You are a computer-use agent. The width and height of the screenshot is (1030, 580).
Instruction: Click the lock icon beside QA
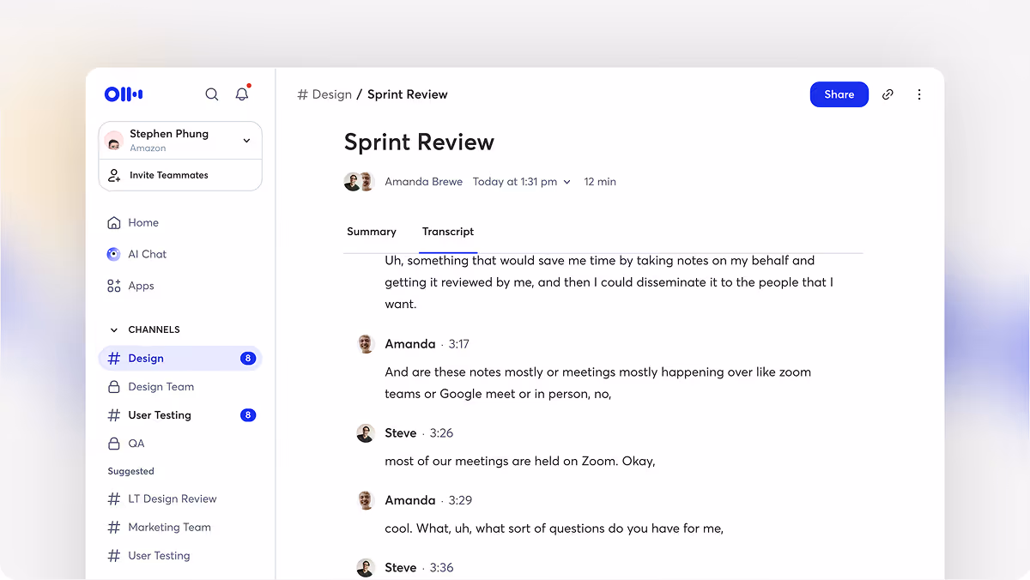pyautogui.click(x=113, y=444)
